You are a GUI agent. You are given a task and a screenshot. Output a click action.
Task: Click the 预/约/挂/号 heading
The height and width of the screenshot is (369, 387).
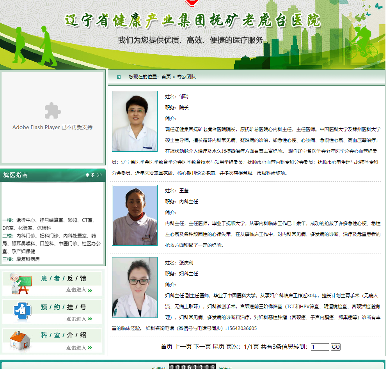click(x=64, y=307)
